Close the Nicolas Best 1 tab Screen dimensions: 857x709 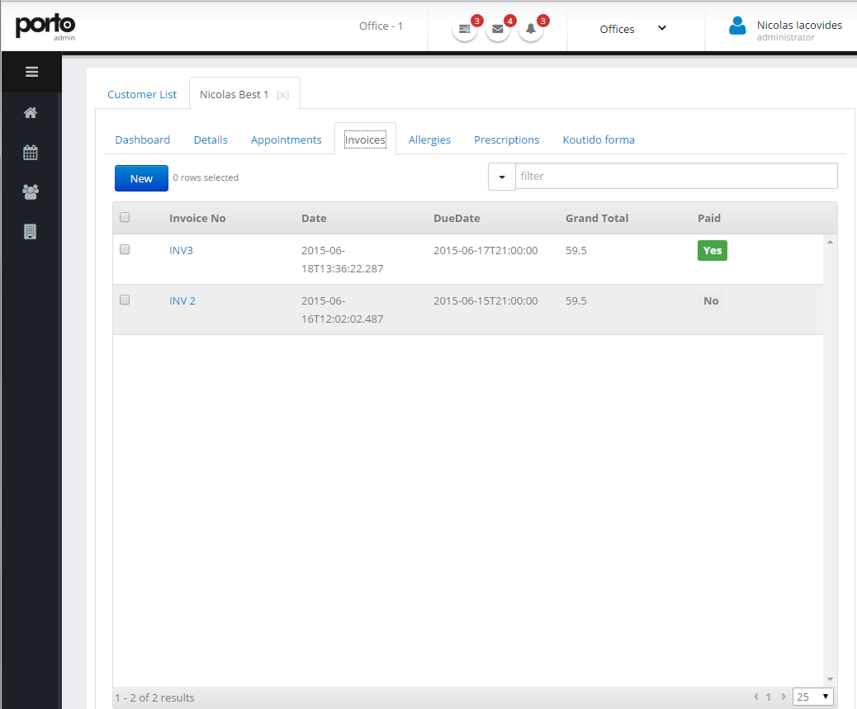coord(282,95)
